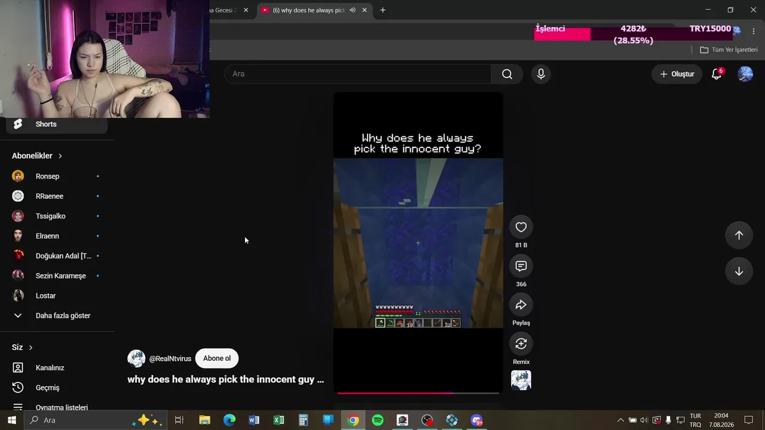Open the @RealNtvirus channel avatar
Screen dimensions: 765x430
(x=136, y=358)
